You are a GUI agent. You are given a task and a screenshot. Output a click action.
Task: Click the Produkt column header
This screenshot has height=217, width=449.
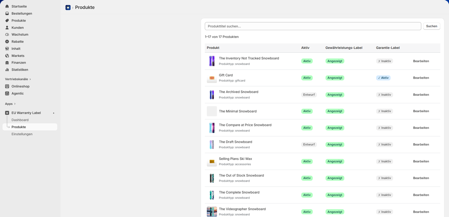[x=213, y=48]
